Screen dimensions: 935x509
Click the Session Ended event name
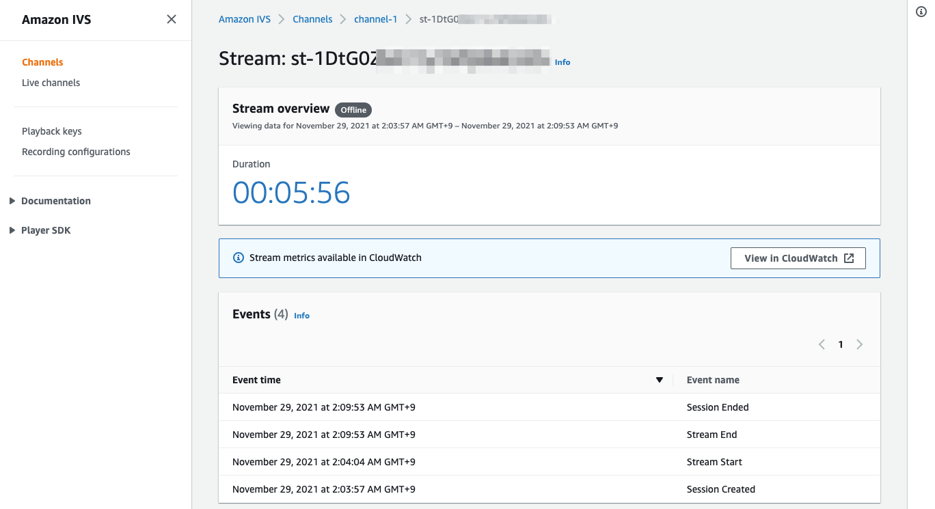pos(718,407)
